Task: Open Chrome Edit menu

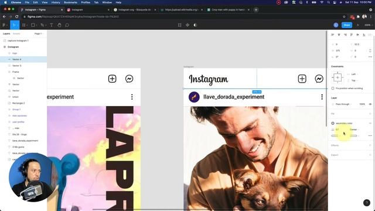Action: click(x=35, y=2)
